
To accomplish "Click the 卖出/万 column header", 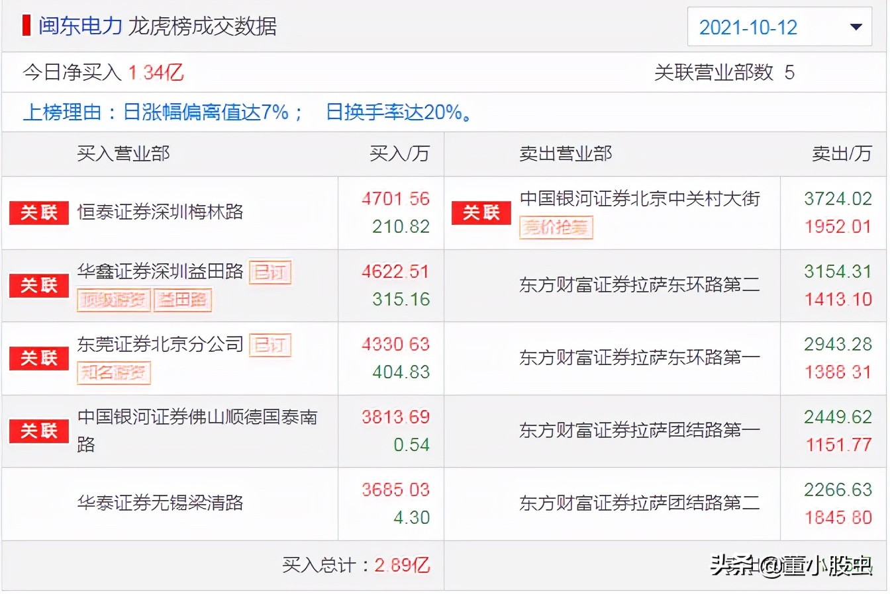I will 842,154.
